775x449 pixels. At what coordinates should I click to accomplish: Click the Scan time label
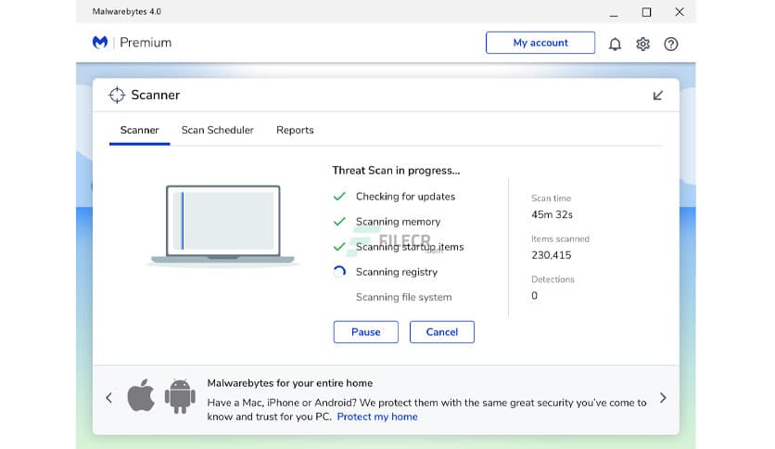(551, 199)
